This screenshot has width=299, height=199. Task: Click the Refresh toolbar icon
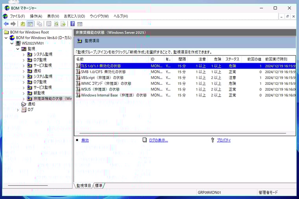pyautogui.click(x=56, y=24)
